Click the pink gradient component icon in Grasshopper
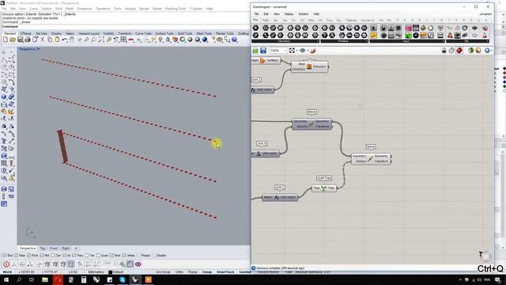Viewport: 506px width, 285px height. pyautogui.click(x=408, y=28)
